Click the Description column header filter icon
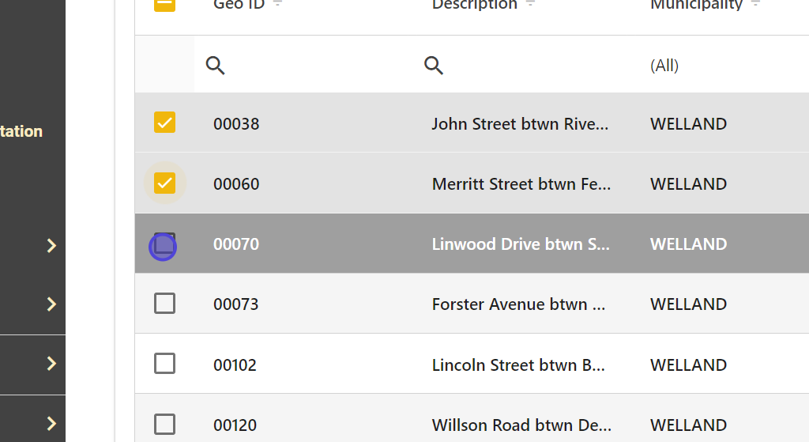This screenshot has width=809, height=442. pos(530,4)
